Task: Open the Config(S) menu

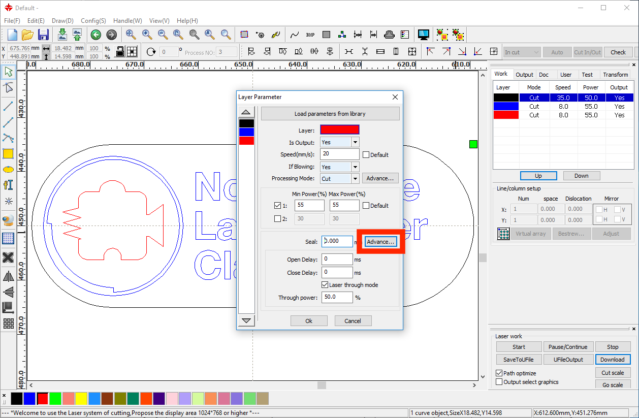Action: point(93,21)
